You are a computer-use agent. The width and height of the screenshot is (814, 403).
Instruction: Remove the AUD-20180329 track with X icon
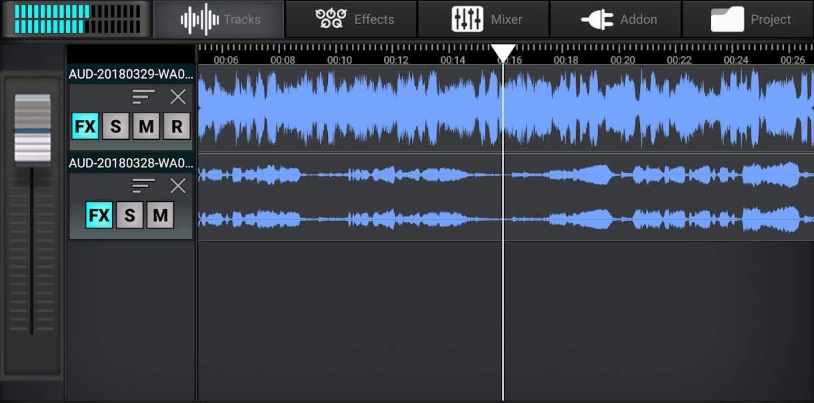point(178,97)
